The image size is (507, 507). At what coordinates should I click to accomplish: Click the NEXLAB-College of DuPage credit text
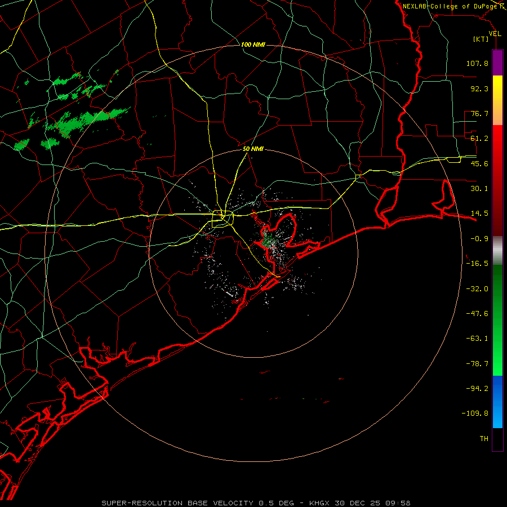451,6
